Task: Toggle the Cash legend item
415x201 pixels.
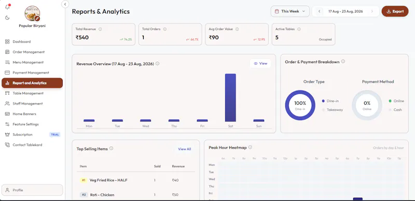Action: coord(395,110)
